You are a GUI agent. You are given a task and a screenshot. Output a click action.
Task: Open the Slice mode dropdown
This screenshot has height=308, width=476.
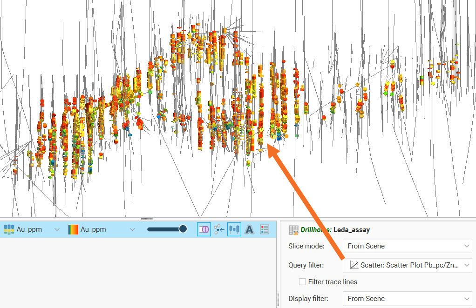[467, 246]
